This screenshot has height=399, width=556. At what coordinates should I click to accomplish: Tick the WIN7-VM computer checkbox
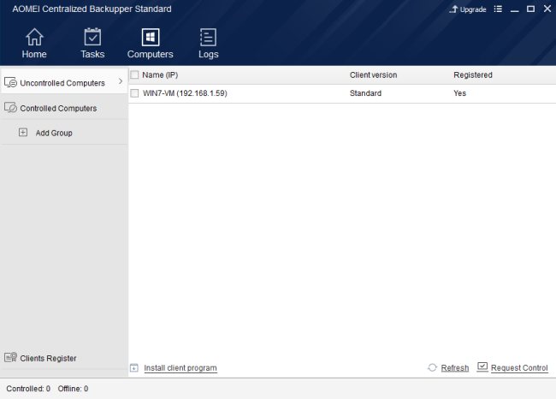134,93
